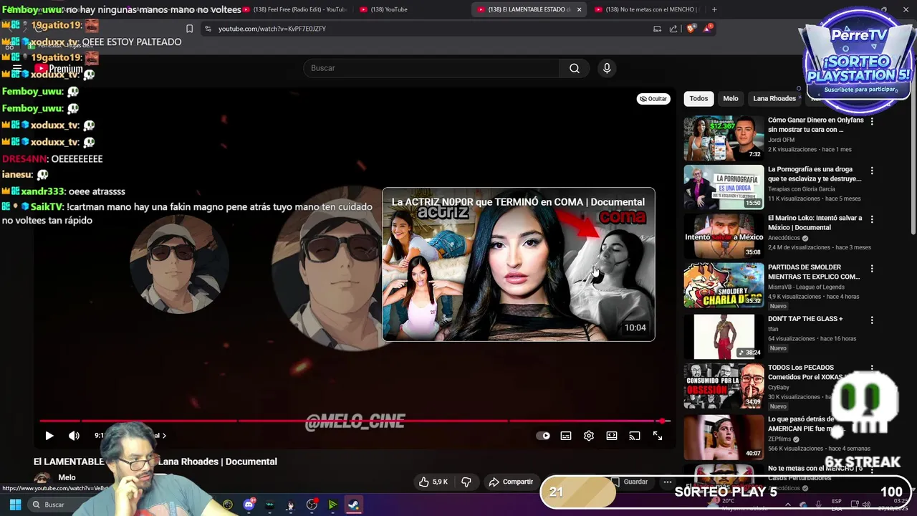This screenshot has height=516, width=917.
Task: Click the channel name 'ZEPfilms'
Action: (x=779, y=439)
